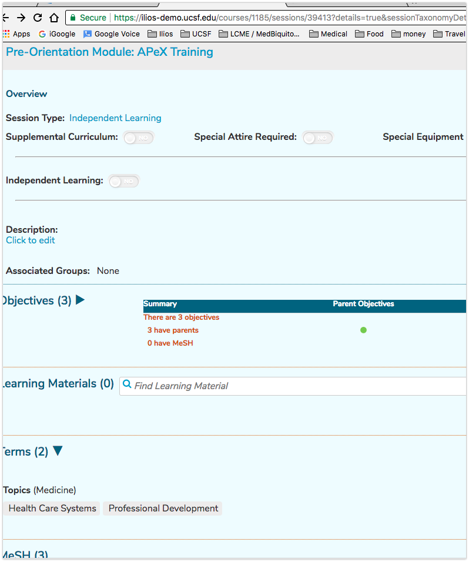
Task: Open the Apps grid bookmark icon
Action: click(x=6, y=34)
